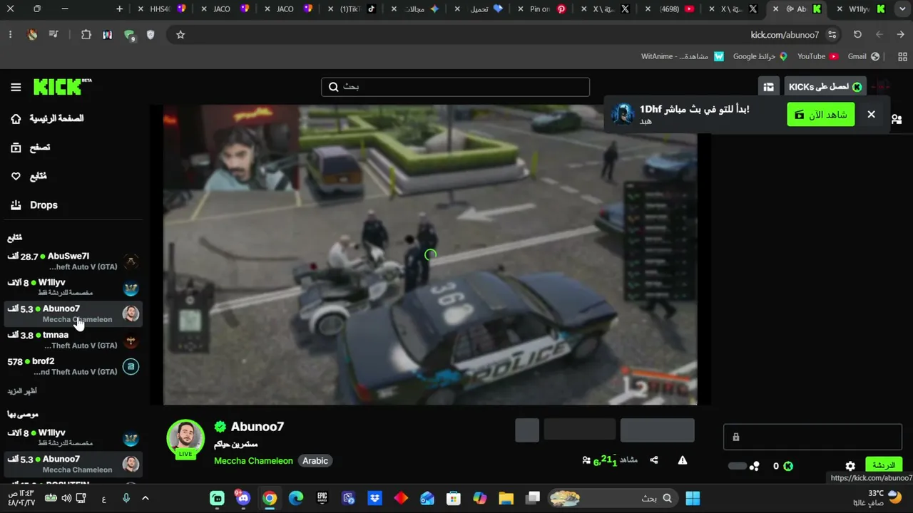This screenshot has width=913, height=513.
Task: Click the report warning triangle icon
Action: (683, 460)
